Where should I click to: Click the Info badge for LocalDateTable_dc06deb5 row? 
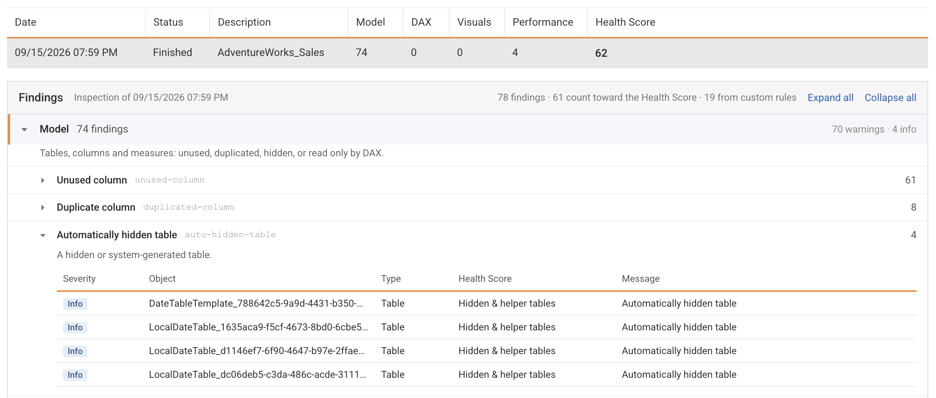coord(75,375)
